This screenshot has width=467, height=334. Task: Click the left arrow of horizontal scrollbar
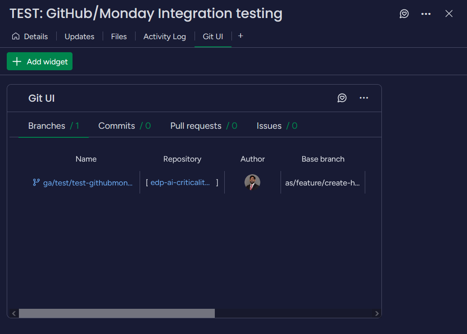pos(14,313)
